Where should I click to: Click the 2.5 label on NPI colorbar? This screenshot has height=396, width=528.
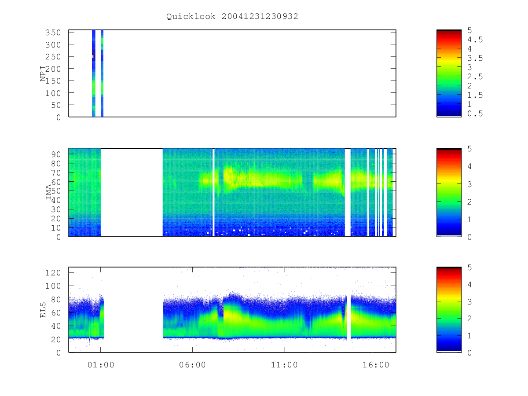click(x=475, y=77)
